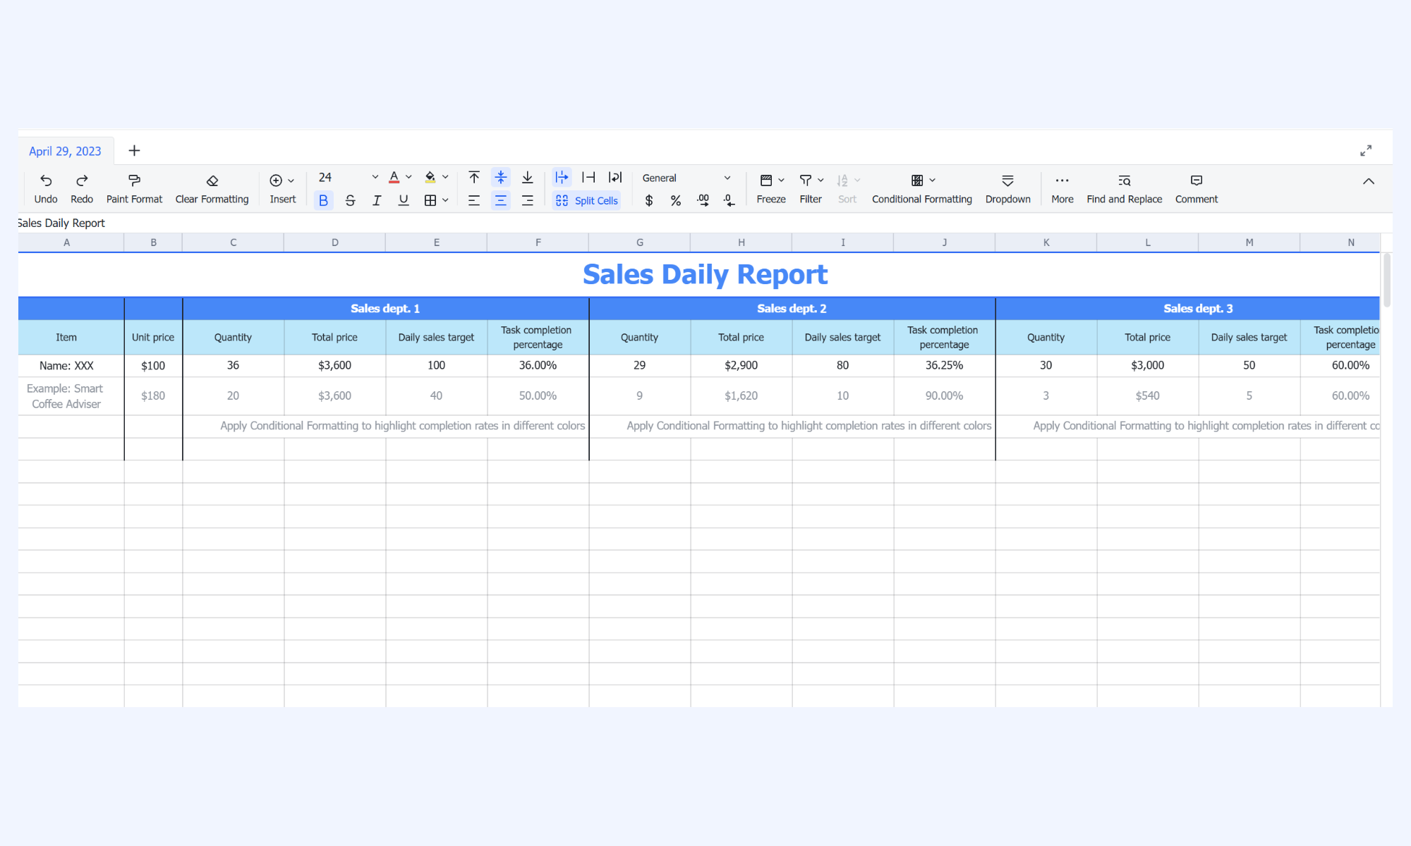Viewport: 1411px width, 846px height.
Task: Toggle underline formatting
Action: coord(404,201)
